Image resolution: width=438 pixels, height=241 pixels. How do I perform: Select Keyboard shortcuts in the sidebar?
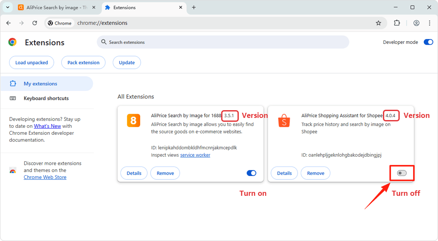(x=46, y=98)
